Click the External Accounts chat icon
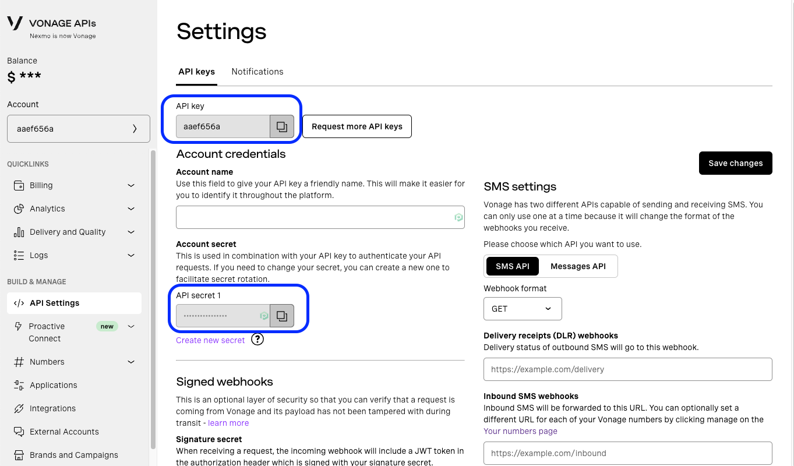The width and height of the screenshot is (794, 466). pyautogui.click(x=19, y=432)
